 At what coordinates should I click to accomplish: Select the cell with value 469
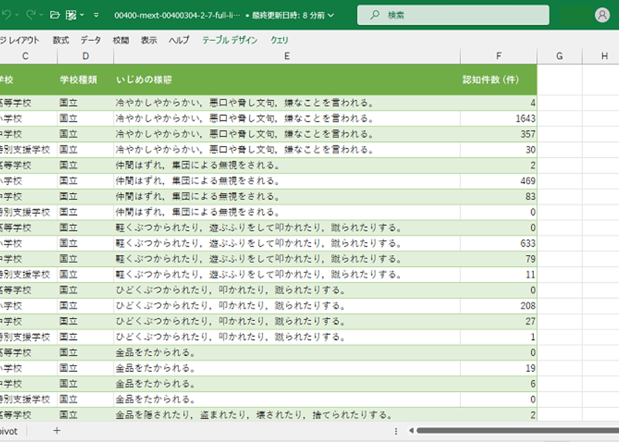(x=498, y=181)
